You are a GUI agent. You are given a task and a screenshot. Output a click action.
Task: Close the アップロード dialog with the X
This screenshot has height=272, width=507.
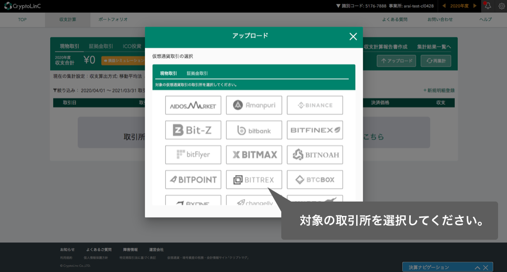[x=353, y=37]
